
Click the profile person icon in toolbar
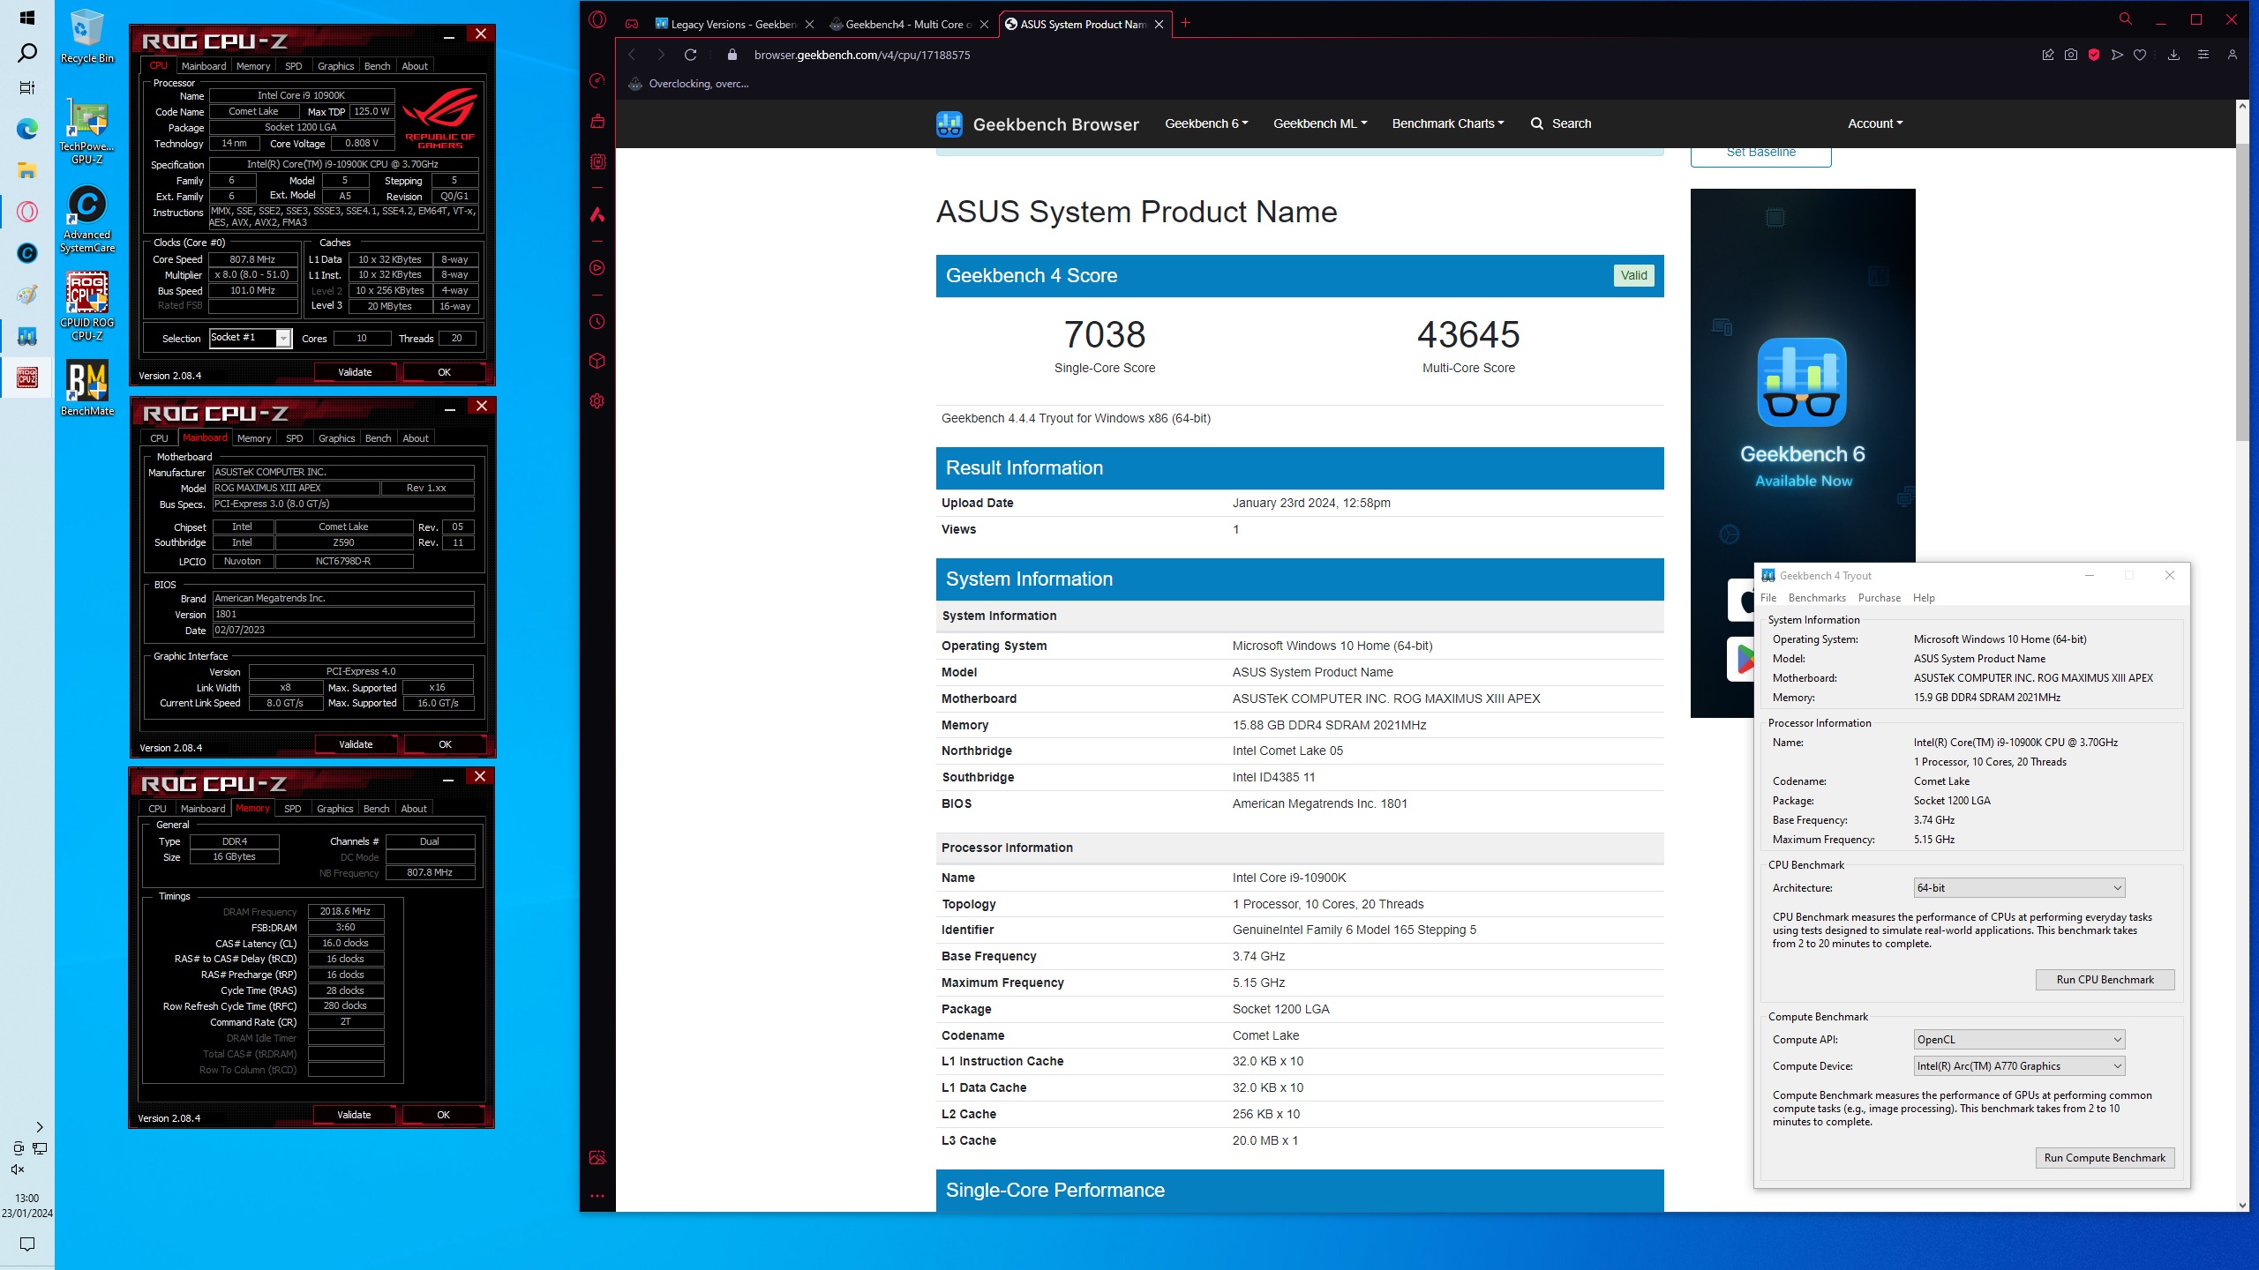tap(2233, 55)
